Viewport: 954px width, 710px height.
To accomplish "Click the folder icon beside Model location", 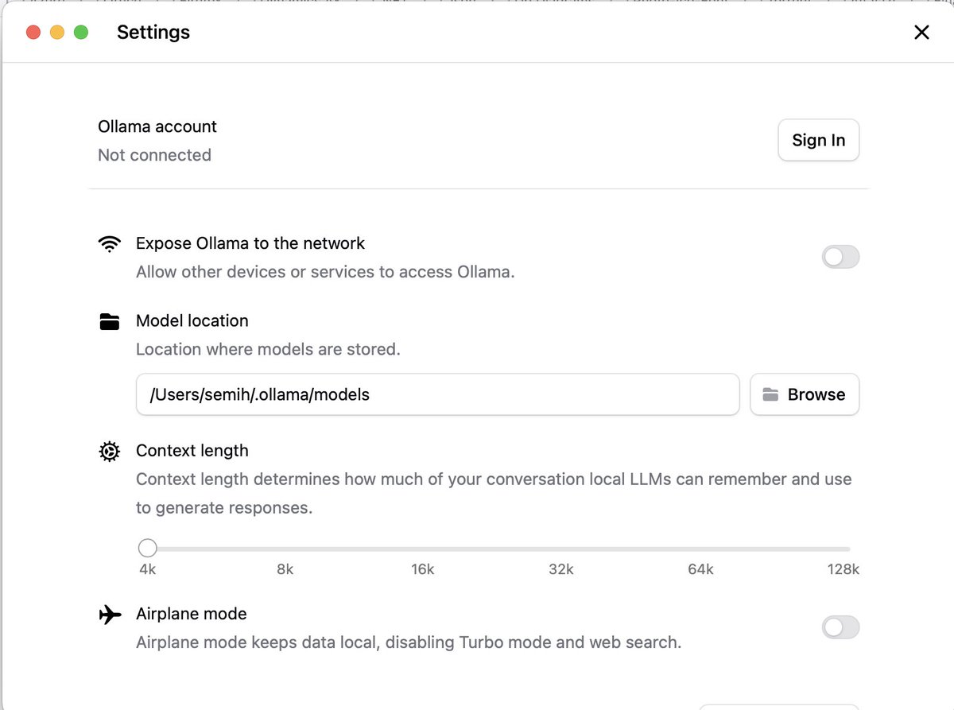I will (110, 321).
